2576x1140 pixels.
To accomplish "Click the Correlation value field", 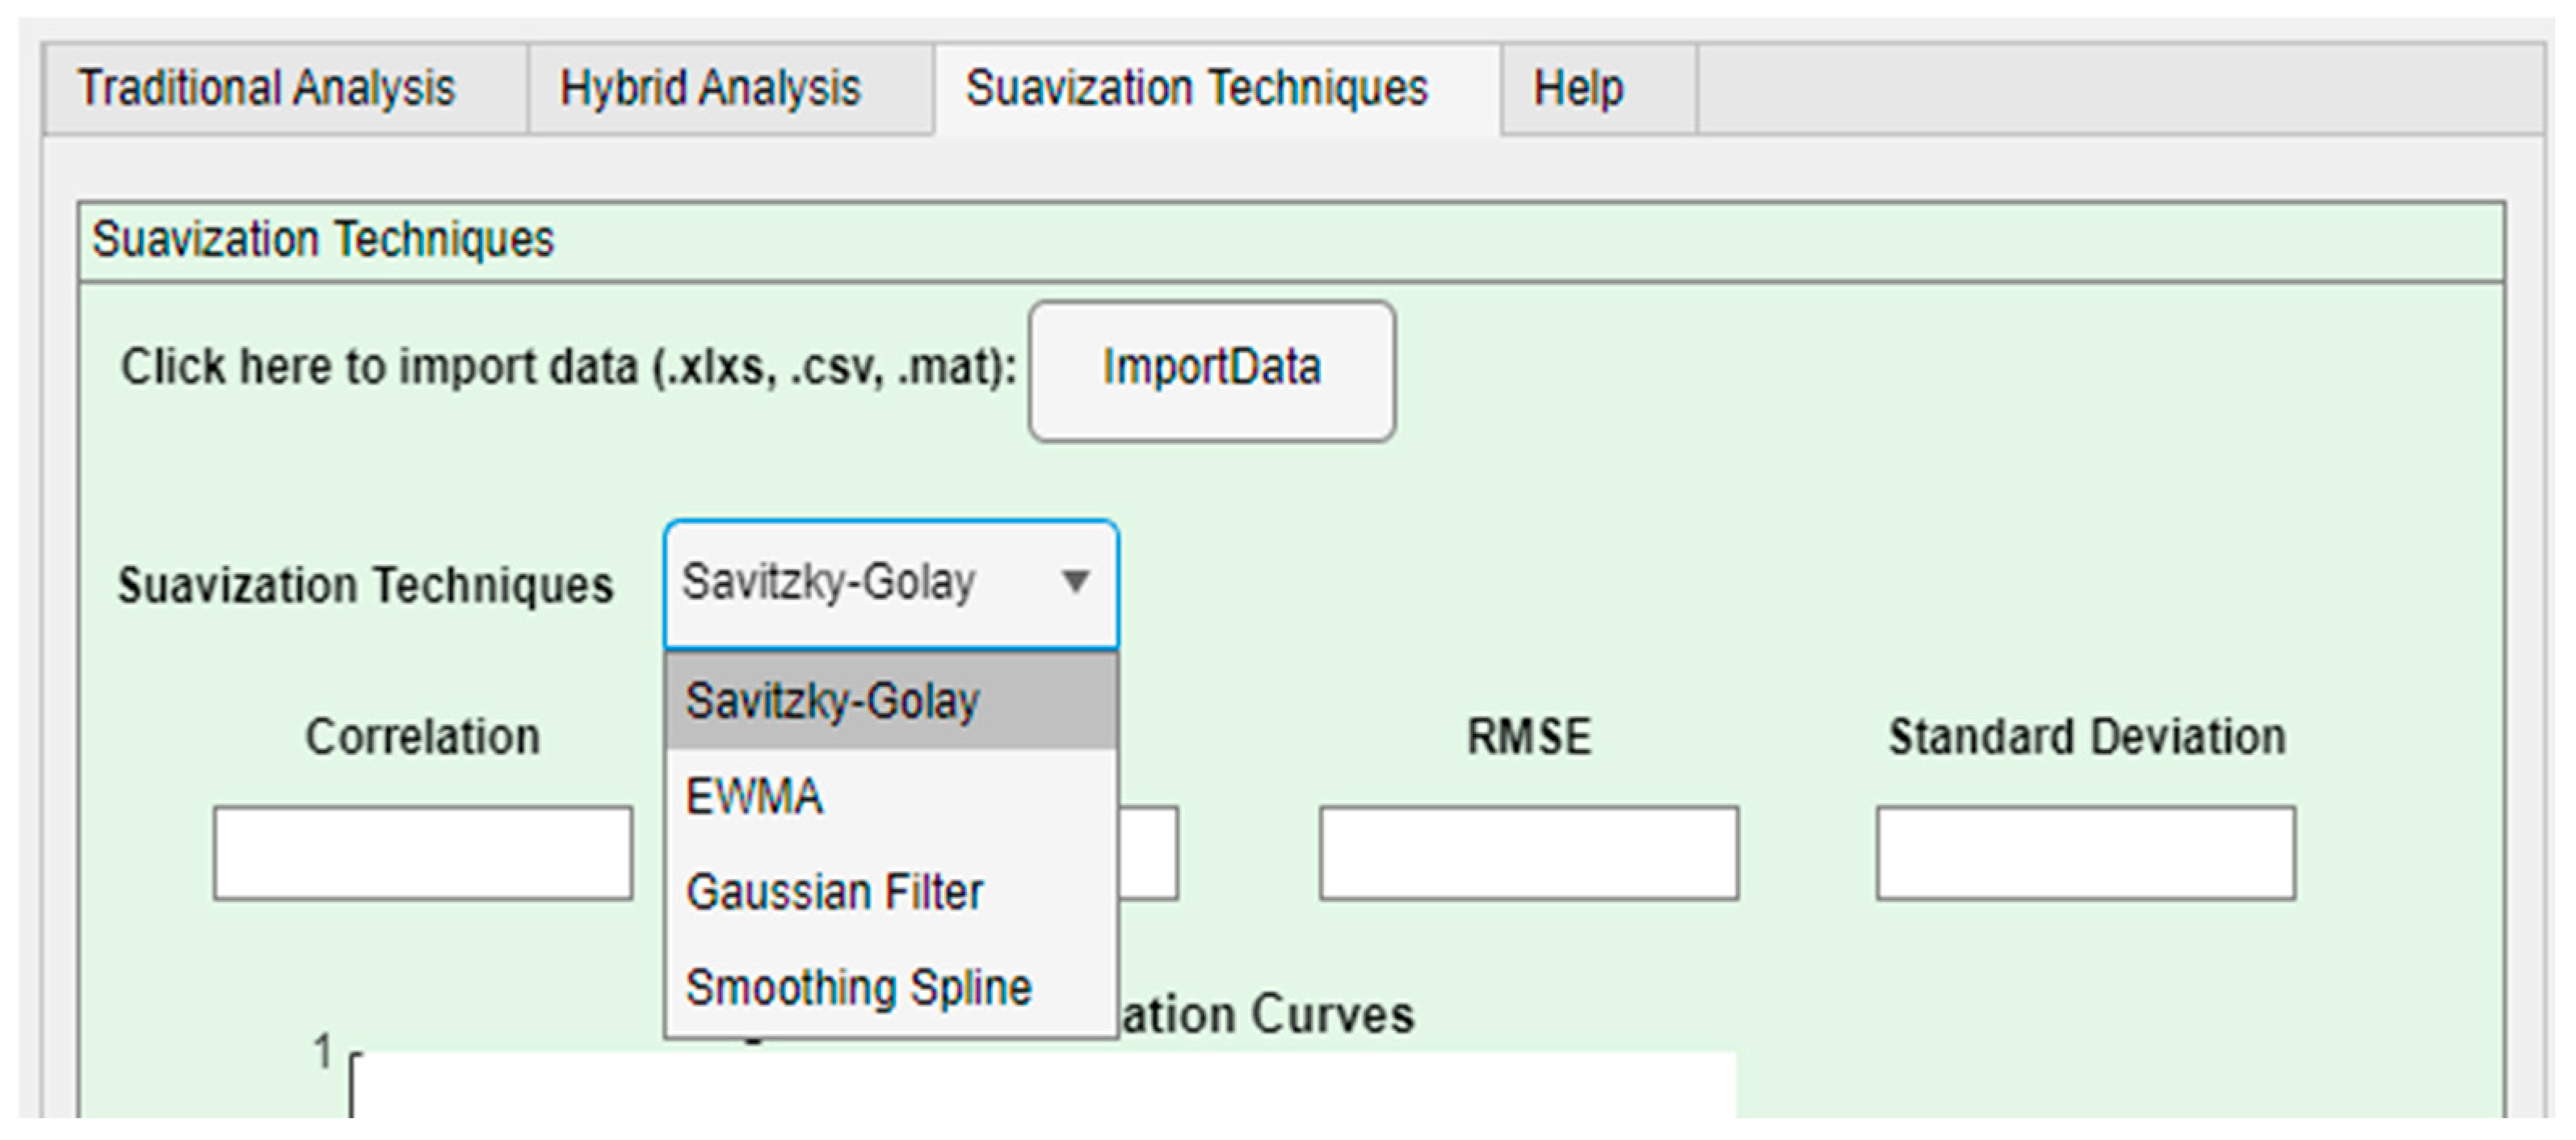I will [x=423, y=853].
